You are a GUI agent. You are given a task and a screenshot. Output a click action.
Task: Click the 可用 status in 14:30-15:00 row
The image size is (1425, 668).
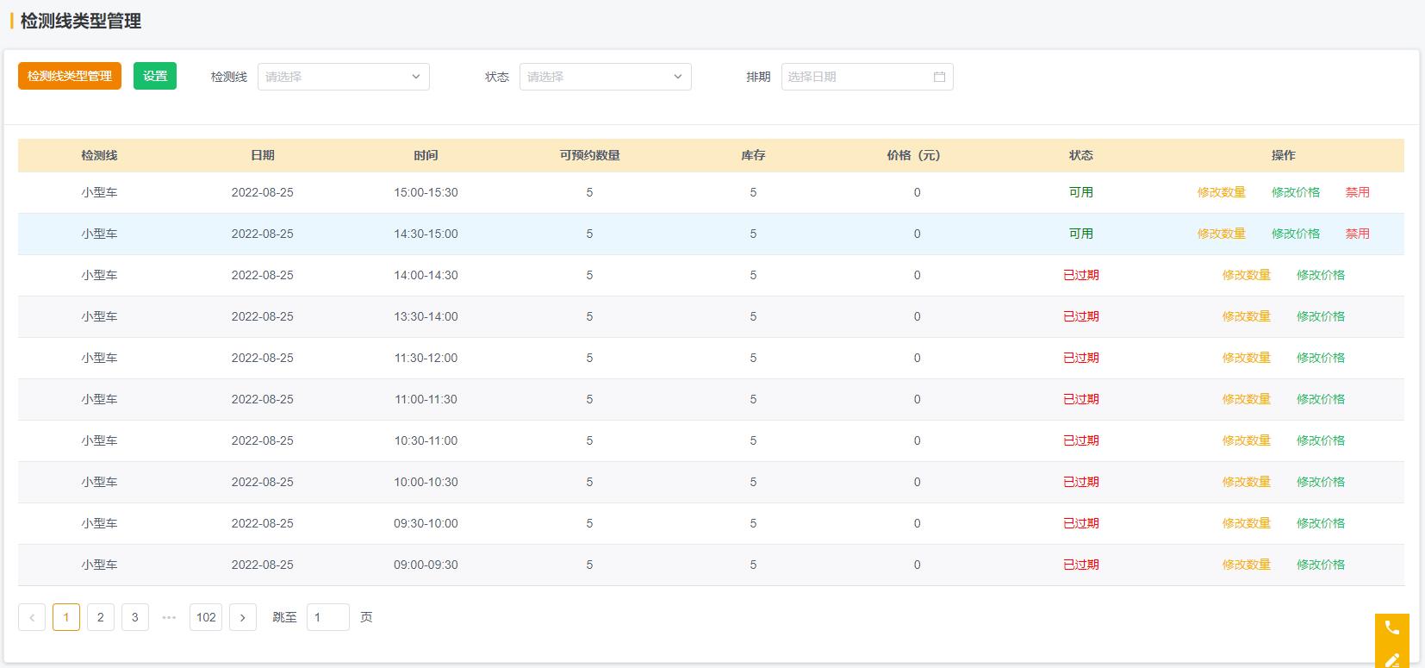1081,234
